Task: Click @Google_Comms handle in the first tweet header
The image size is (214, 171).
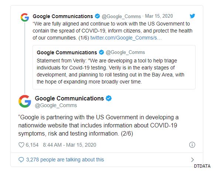Action: [x=121, y=16]
